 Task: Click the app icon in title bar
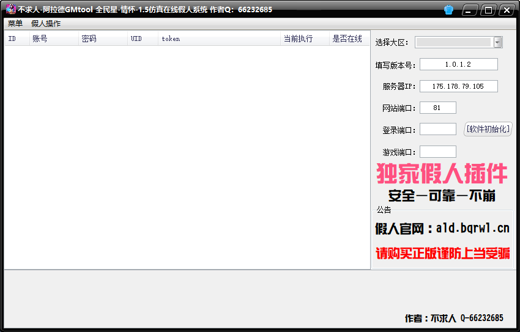point(10,9)
